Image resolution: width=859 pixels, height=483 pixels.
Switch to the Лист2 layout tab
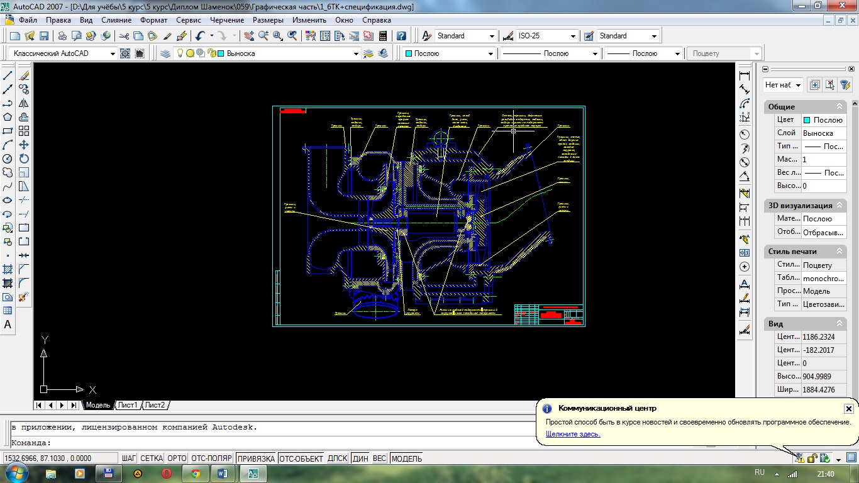[x=155, y=405]
